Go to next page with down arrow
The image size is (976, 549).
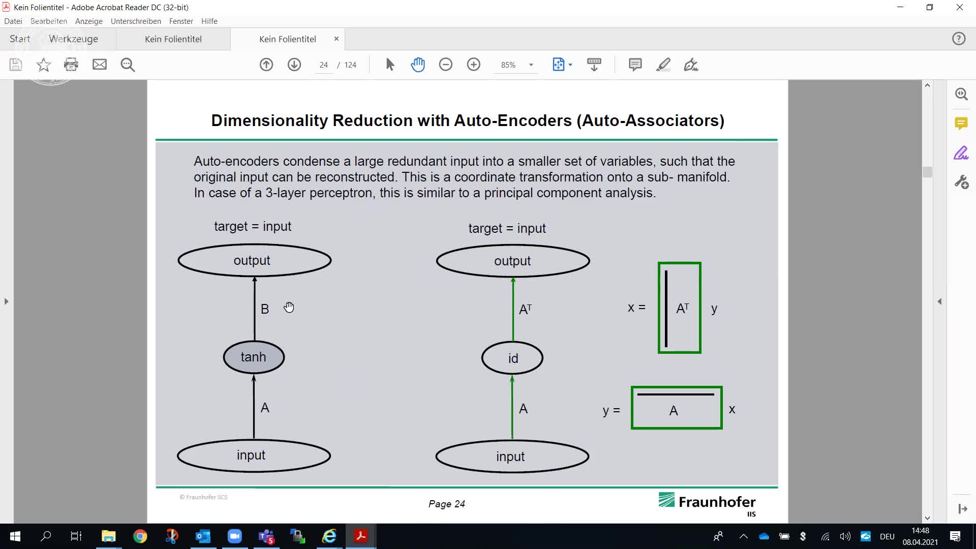(x=294, y=65)
